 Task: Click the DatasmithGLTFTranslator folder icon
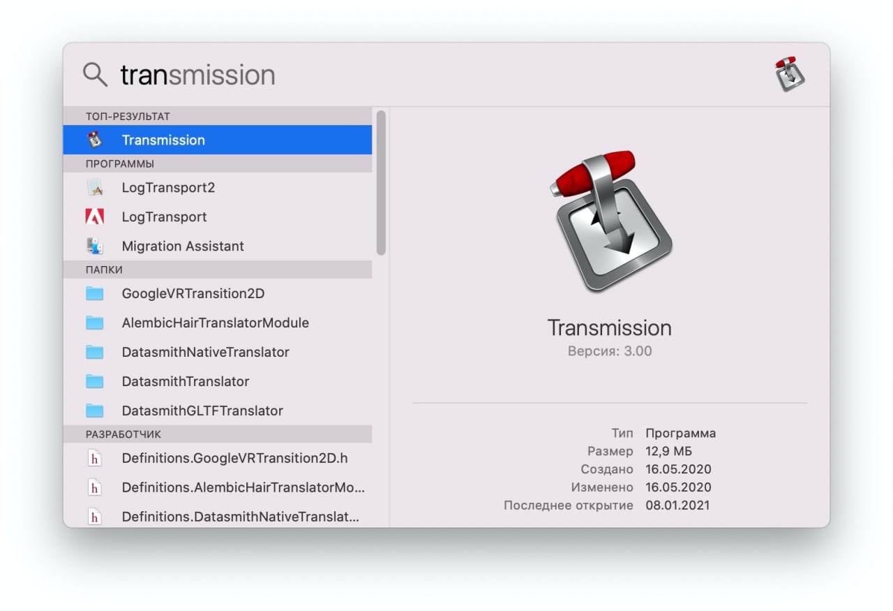[95, 411]
